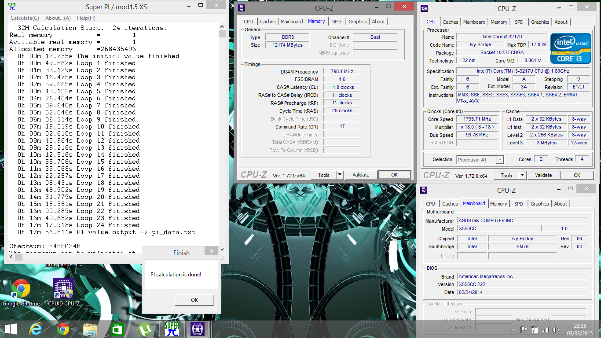This screenshot has width=601, height=338.
Task: Click the CAS# Latency value 11.0 clocks
Action: (342, 87)
